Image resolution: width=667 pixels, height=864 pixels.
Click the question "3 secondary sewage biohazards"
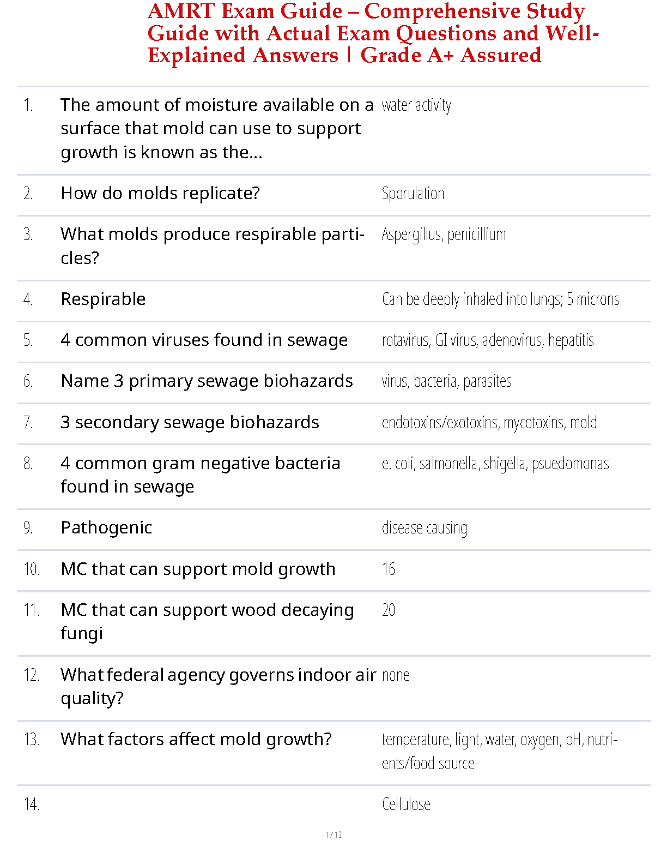pyautogui.click(x=190, y=422)
